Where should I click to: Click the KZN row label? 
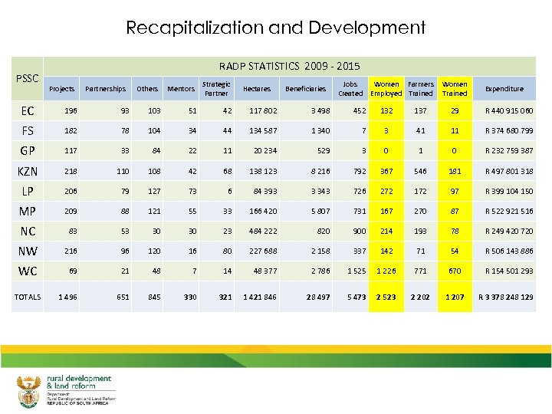[x=28, y=172]
